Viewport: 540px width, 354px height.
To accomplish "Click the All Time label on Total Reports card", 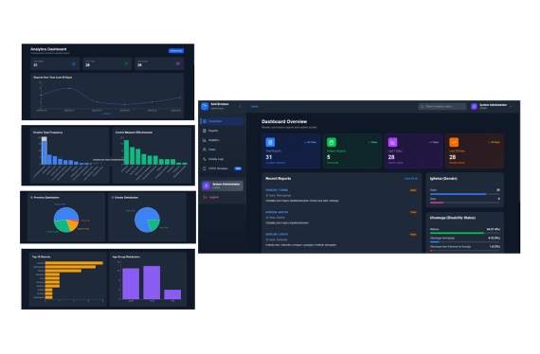I will click(311, 142).
